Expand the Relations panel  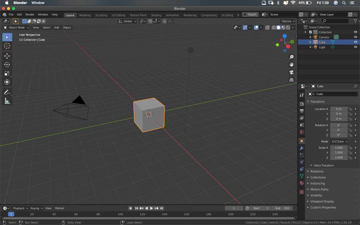317,171
